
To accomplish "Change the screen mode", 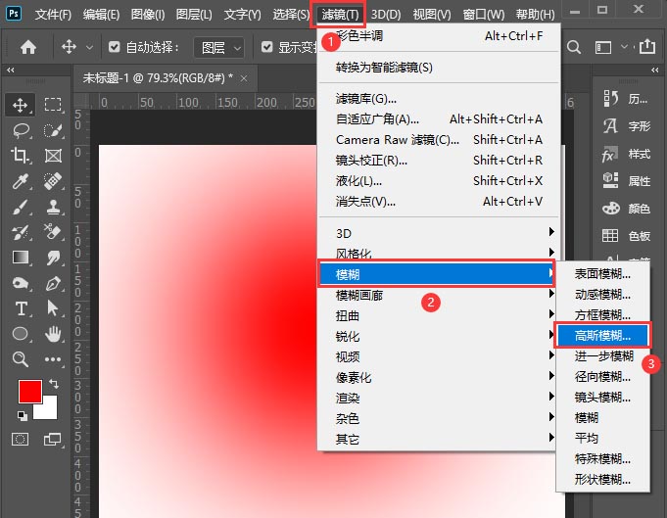I will 53,439.
